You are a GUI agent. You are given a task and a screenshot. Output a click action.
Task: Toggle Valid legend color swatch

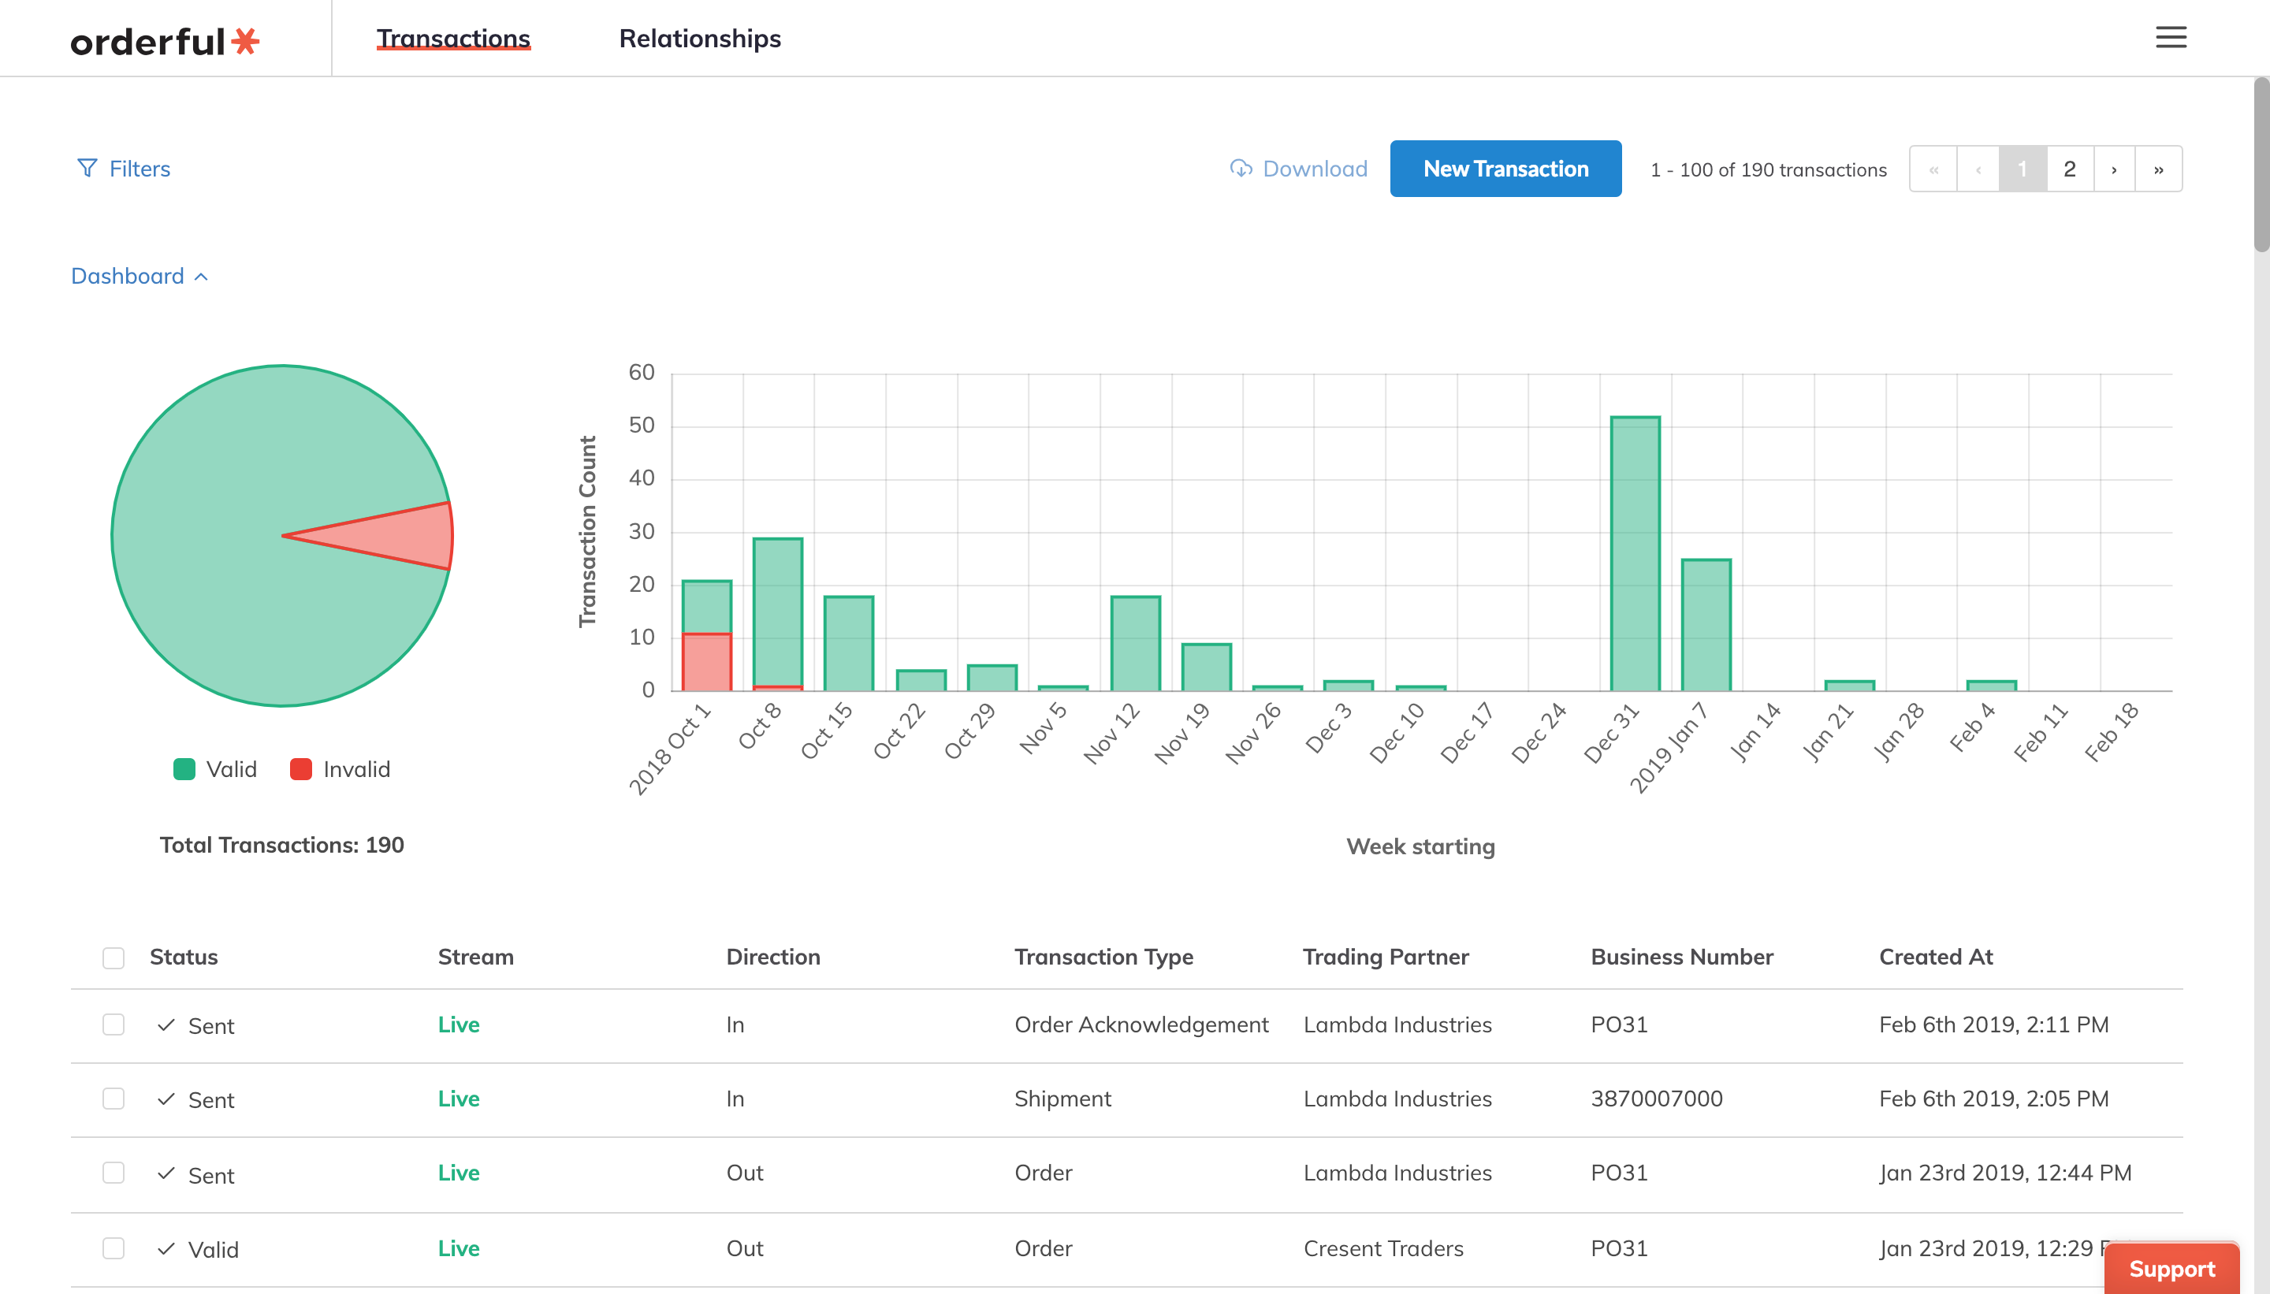(x=184, y=770)
